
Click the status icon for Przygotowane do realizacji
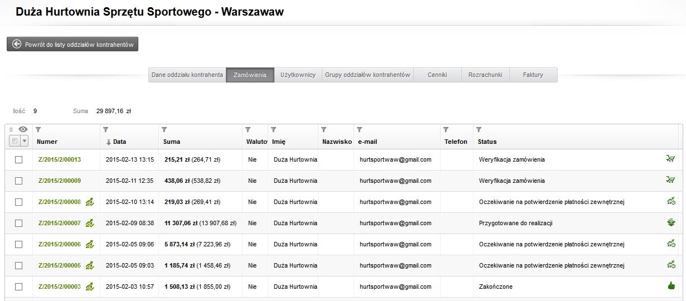coord(671,223)
